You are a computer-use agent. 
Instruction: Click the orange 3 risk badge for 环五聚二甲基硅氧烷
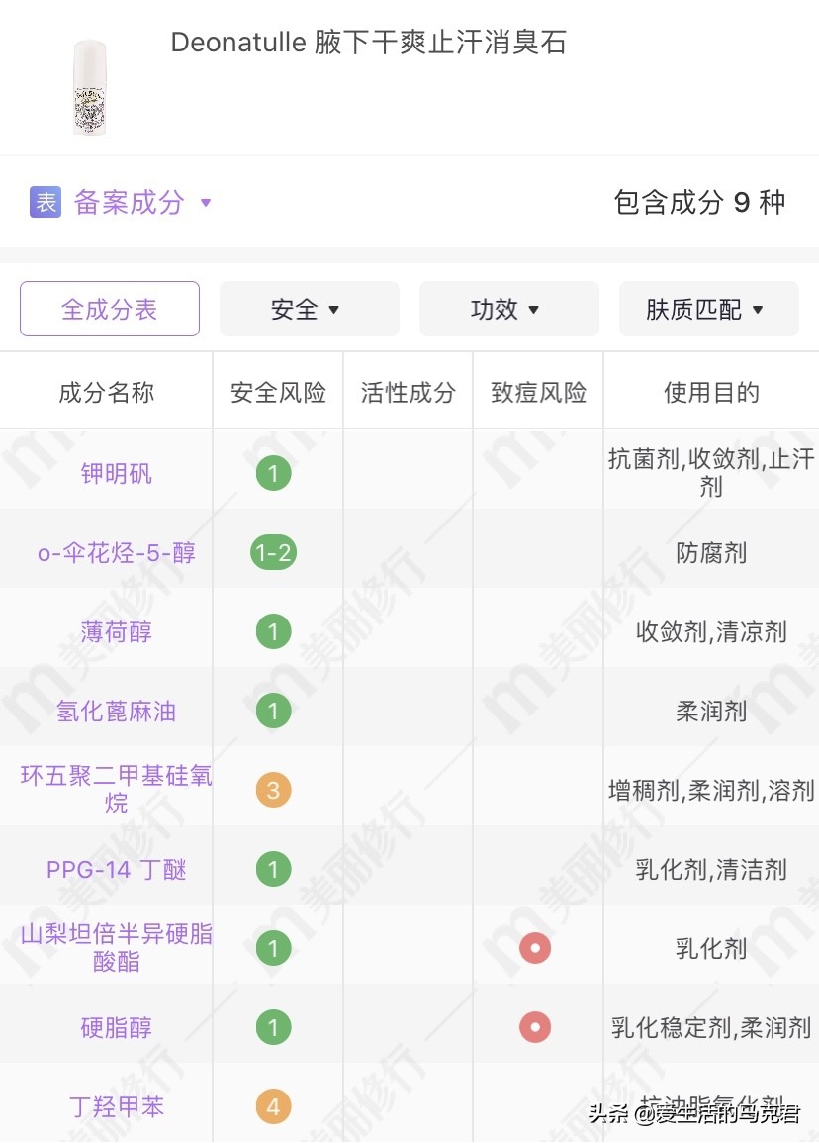coord(274,790)
